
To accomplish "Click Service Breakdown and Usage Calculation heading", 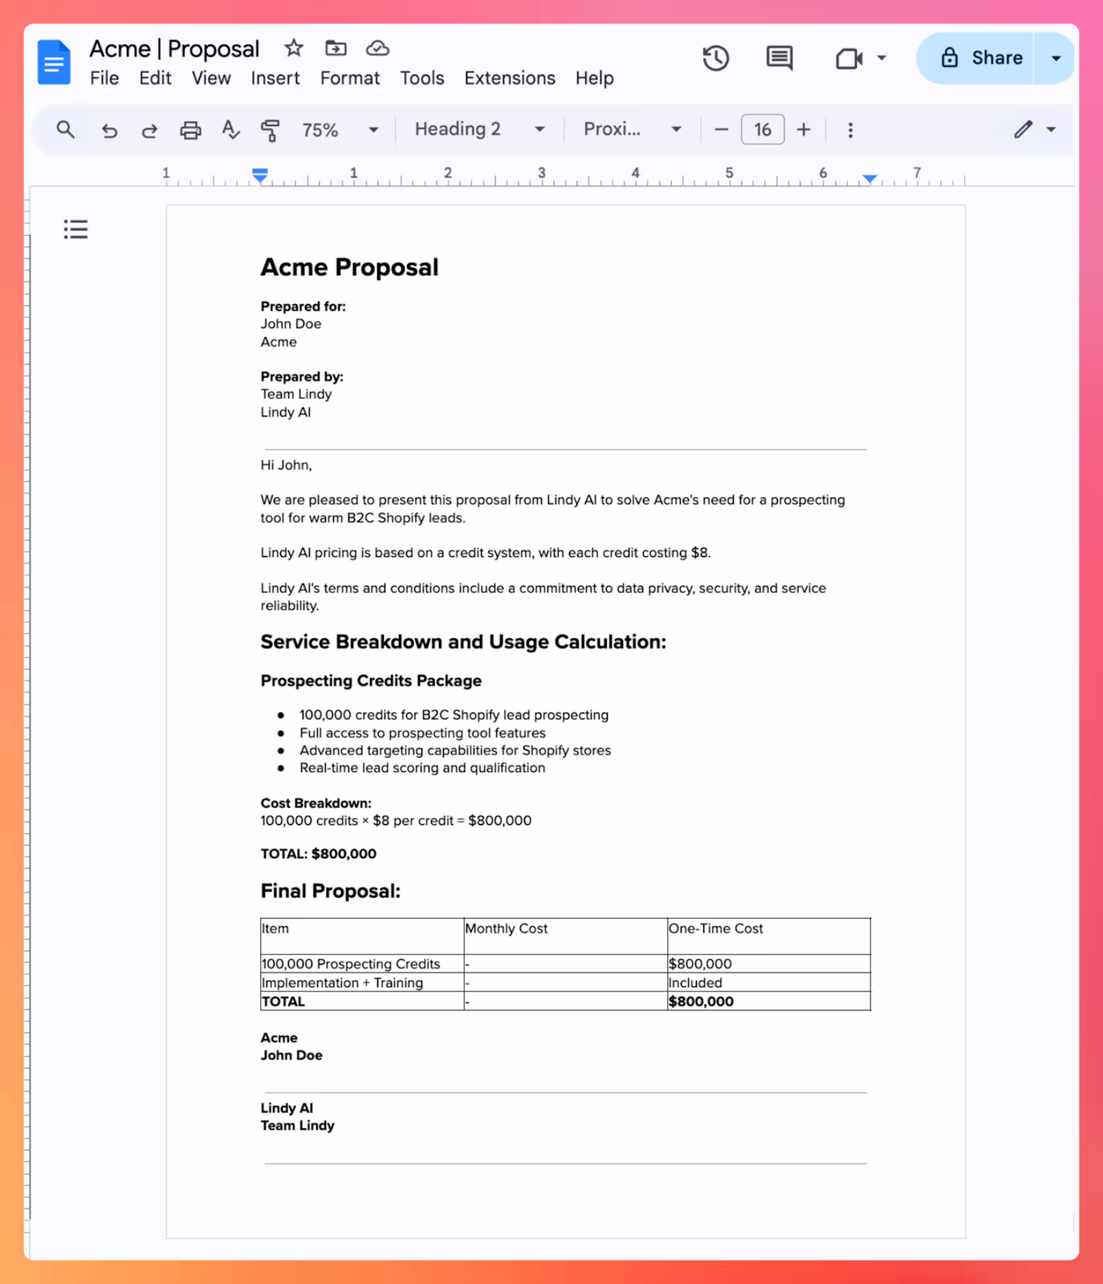I will coord(463,642).
